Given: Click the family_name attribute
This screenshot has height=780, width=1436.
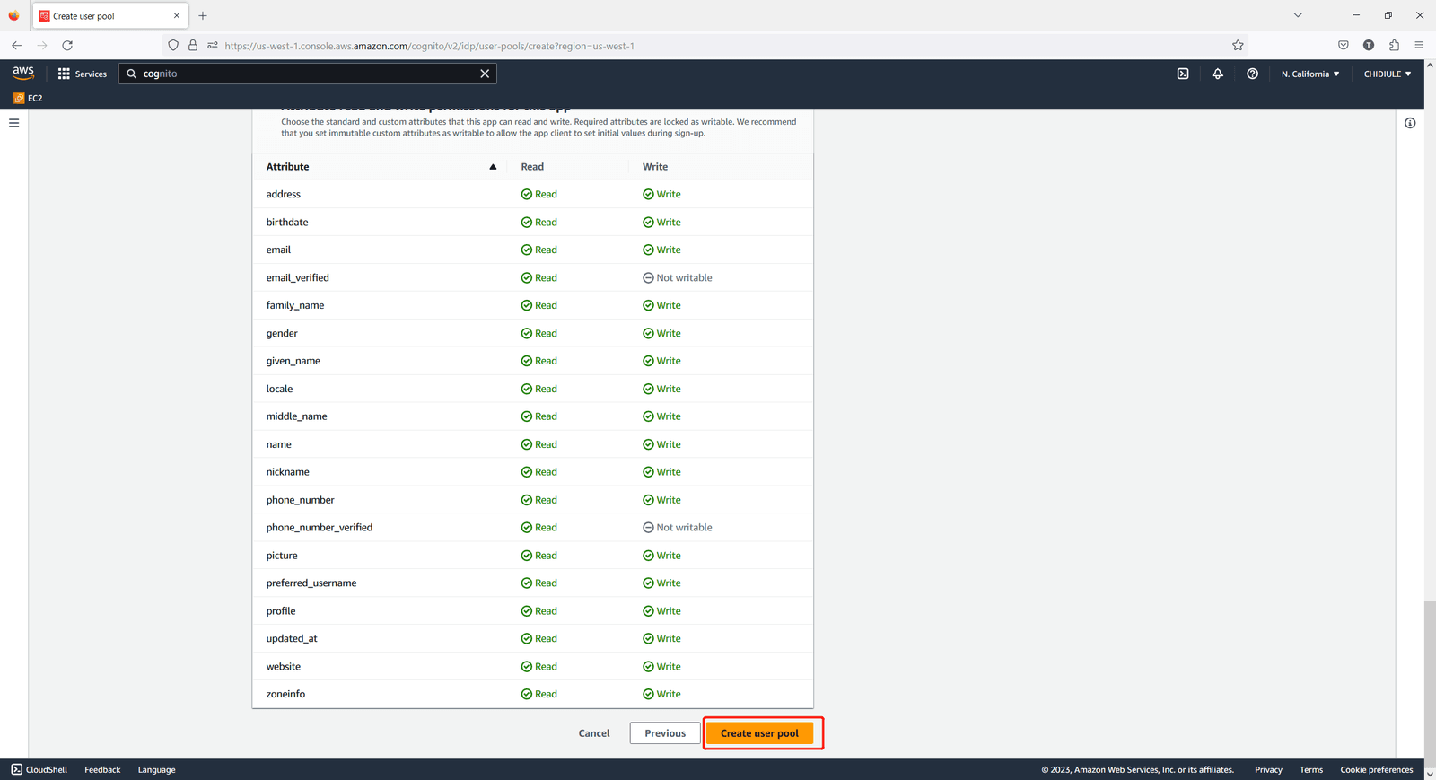Looking at the screenshot, I should pyautogui.click(x=295, y=305).
